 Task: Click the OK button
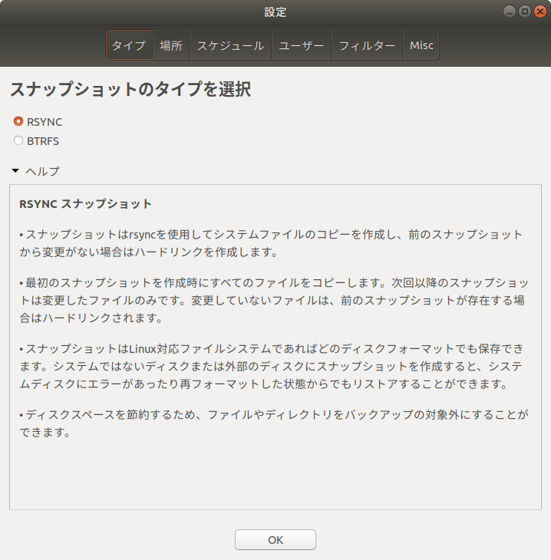click(x=275, y=539)
